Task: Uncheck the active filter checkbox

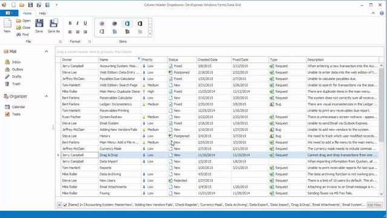Action: (65, 205)
